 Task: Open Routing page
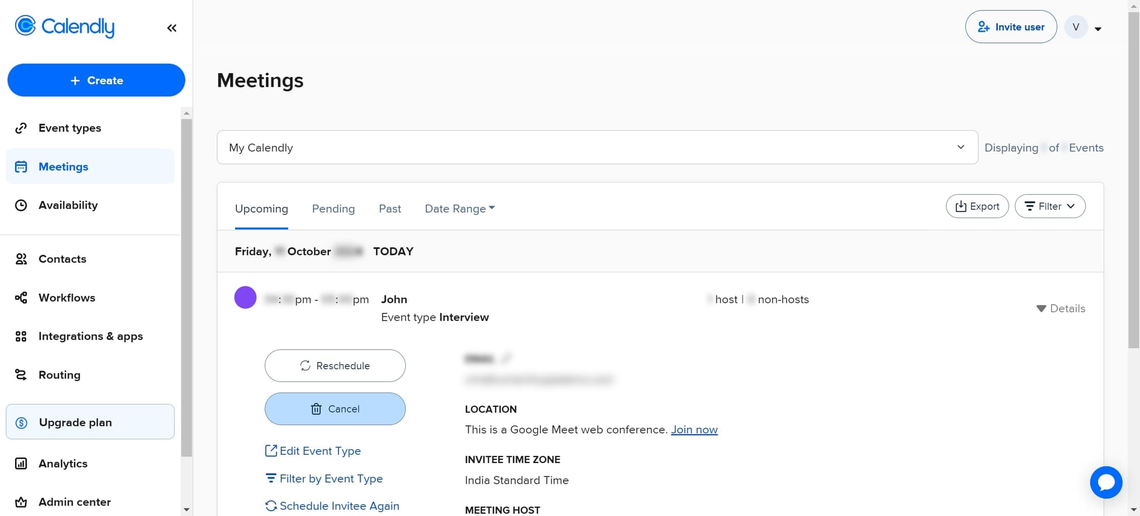pos(59,375)
